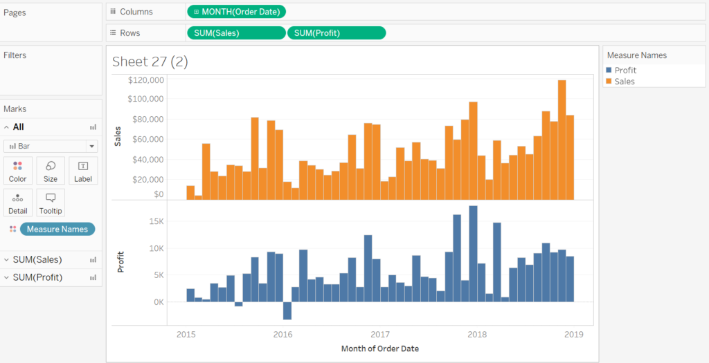Image resolution: width=709 pixels, height=363 pixels.
Task: Open the Detail marks card
Action: (x=18, y=203)
